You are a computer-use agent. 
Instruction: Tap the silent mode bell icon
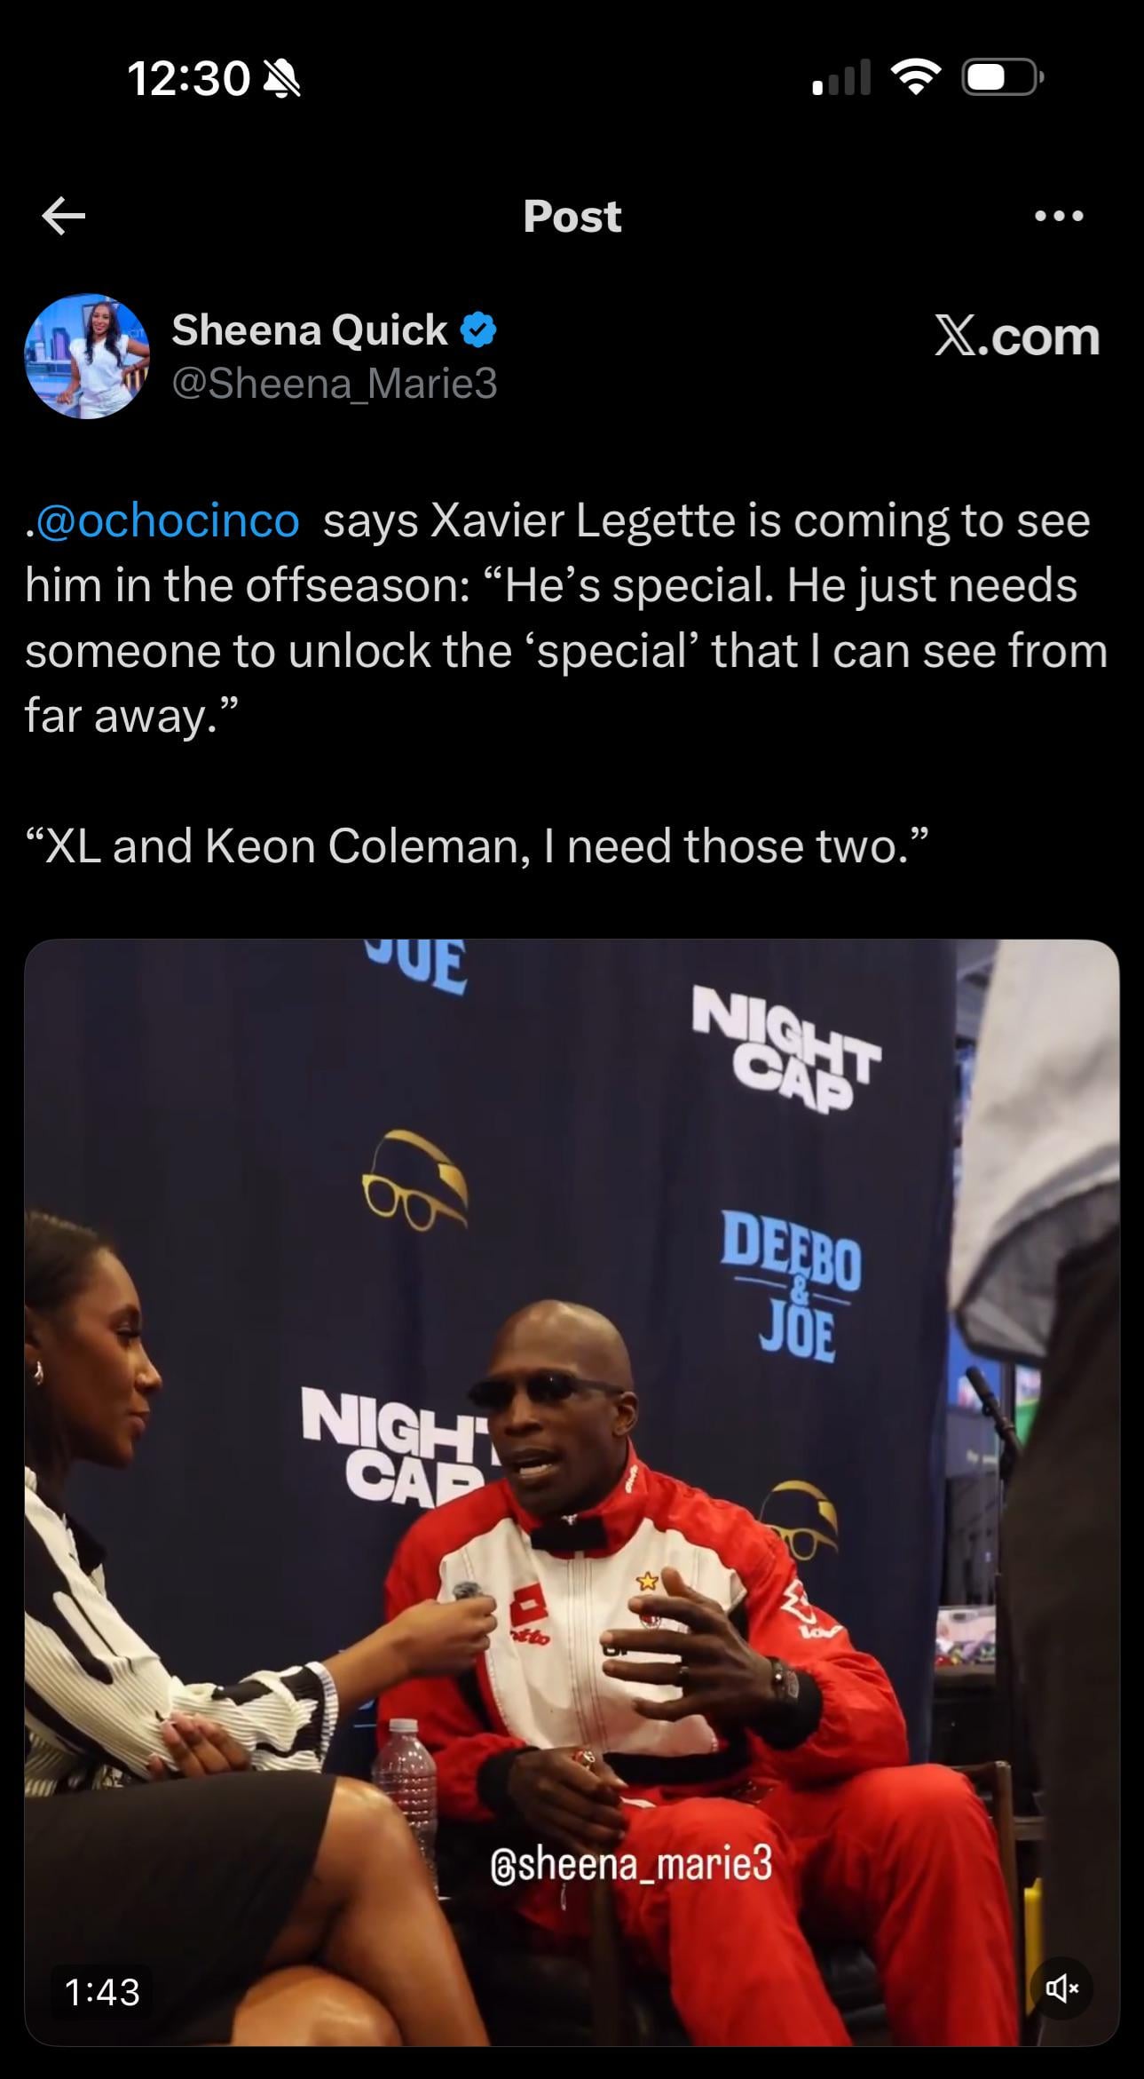click(284, 80)
